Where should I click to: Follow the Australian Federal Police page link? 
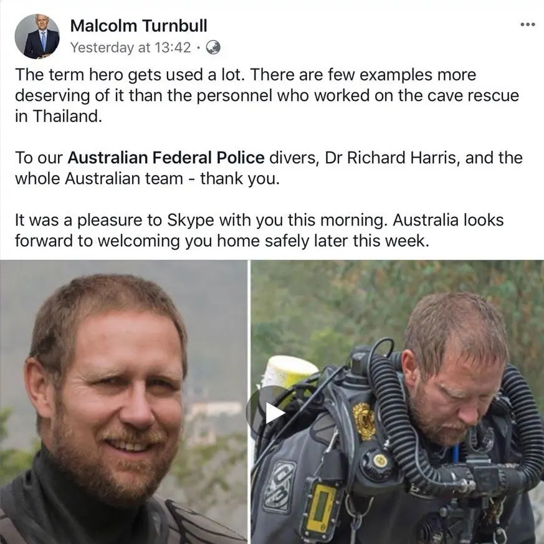[166, 158]
